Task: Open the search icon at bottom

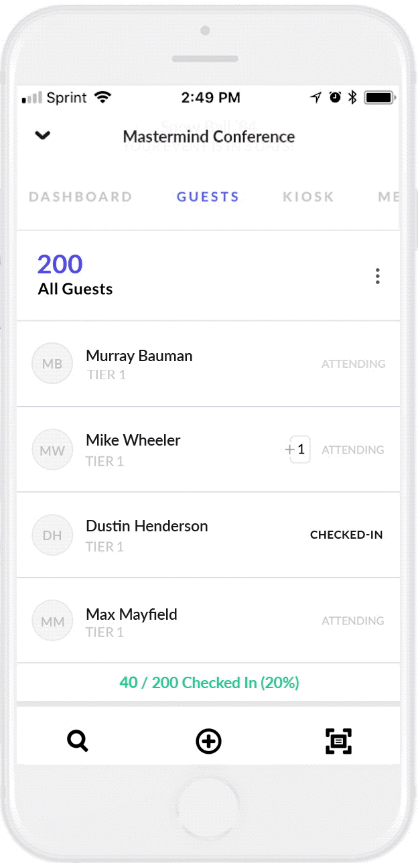Action: tap(77, 741)
